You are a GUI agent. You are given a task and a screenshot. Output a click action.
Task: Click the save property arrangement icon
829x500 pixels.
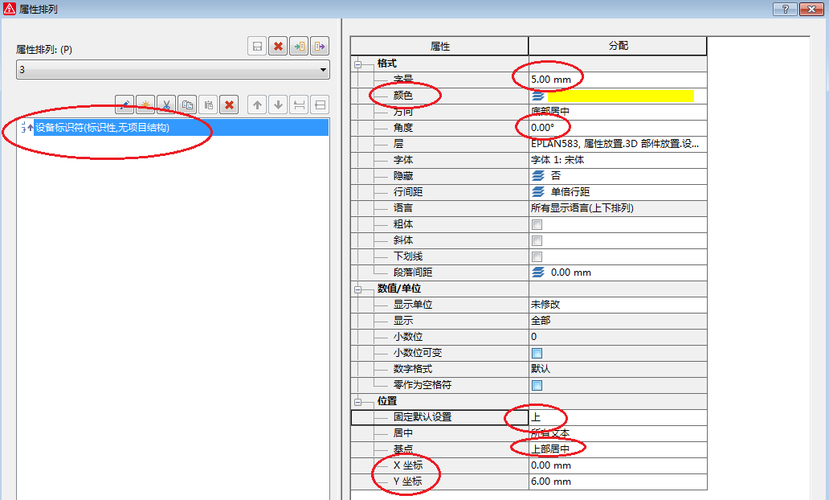point(258,47)
